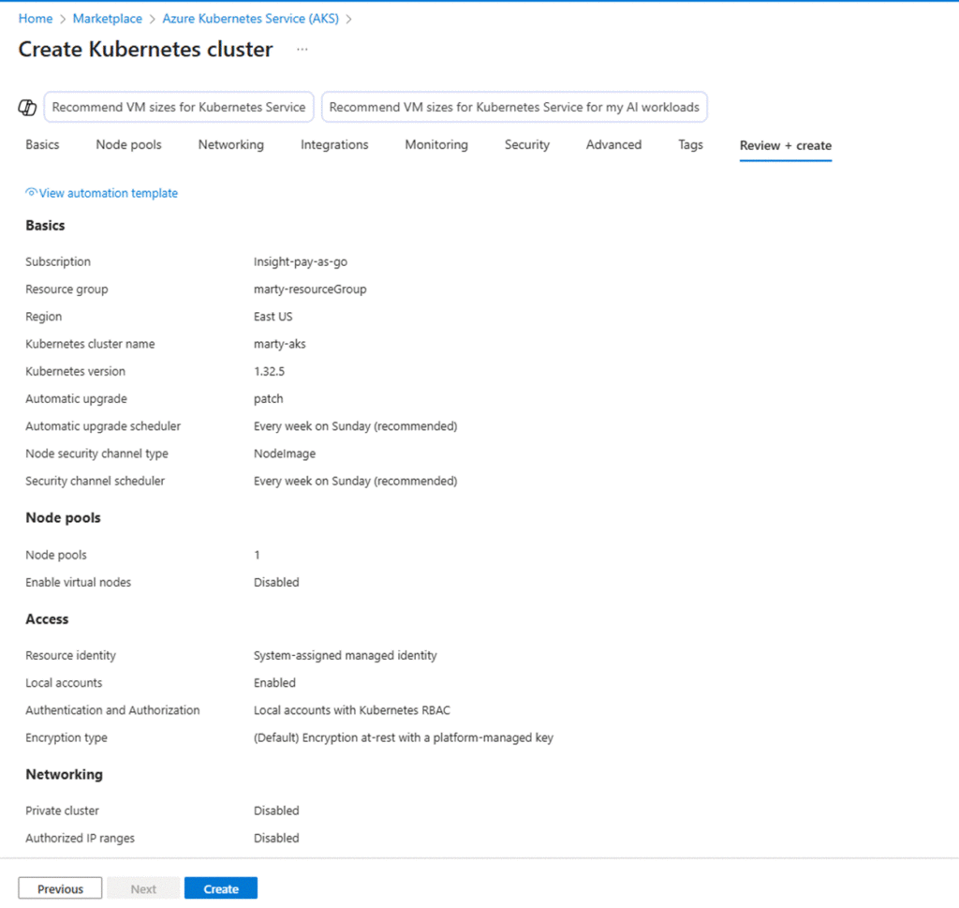Open Azure Kubernetes Service (AKS) breadcrumb

point(250,19)
